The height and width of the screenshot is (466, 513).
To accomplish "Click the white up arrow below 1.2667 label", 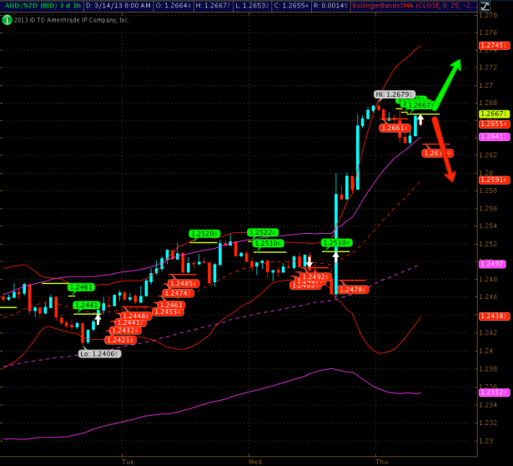I will (420, 119).
